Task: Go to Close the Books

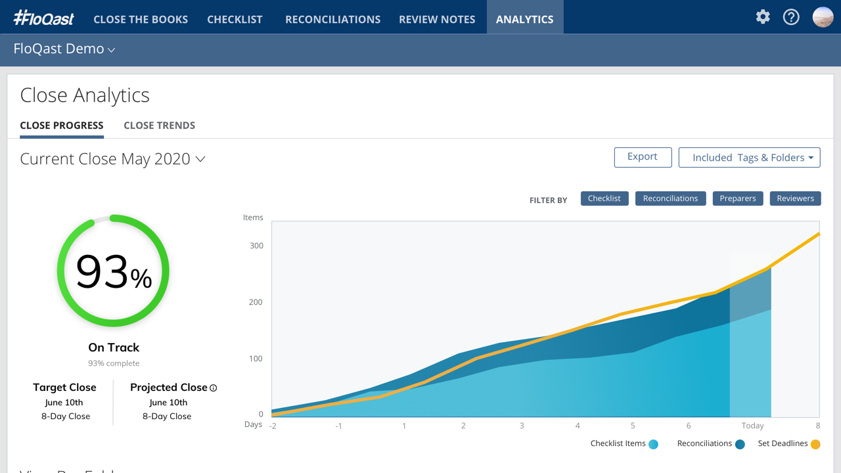Action: click(141, 19)
